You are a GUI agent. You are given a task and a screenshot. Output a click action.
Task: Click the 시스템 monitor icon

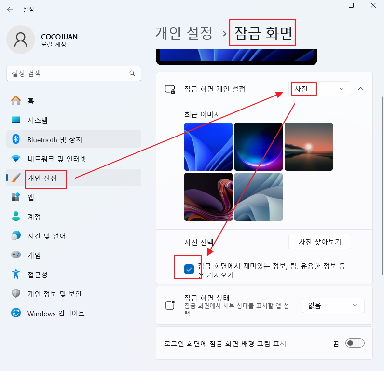16,120
